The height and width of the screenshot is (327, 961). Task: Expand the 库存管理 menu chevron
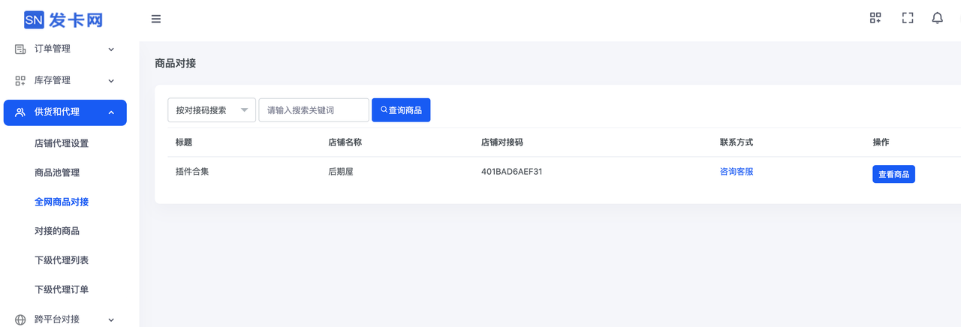click(111, 81)
